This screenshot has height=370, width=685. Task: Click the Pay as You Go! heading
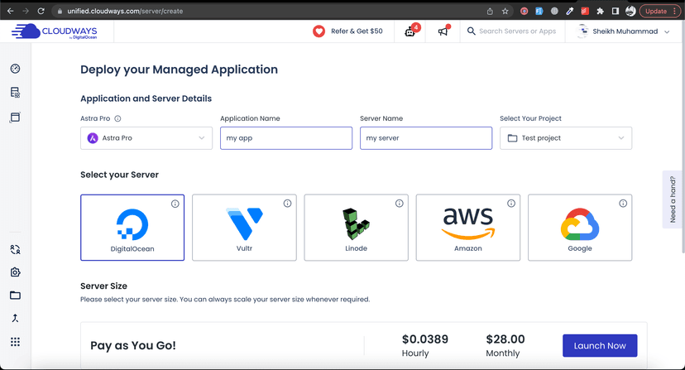[x=133, y=345]
